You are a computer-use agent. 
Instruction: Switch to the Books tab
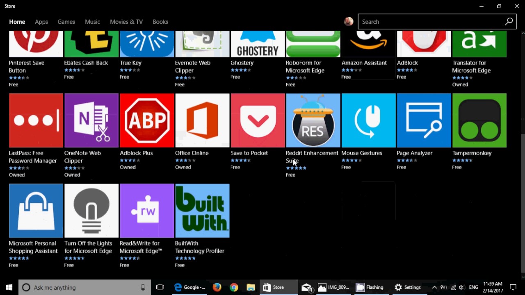160,22
